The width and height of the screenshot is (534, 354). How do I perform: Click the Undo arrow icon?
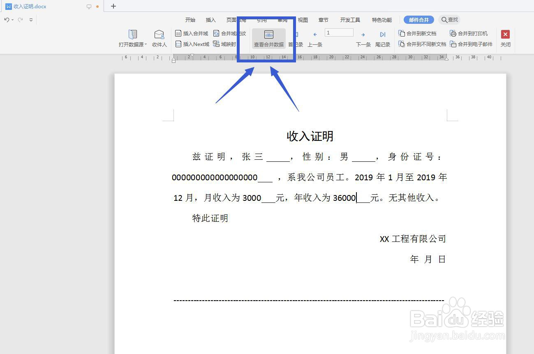tap(7, 19)
